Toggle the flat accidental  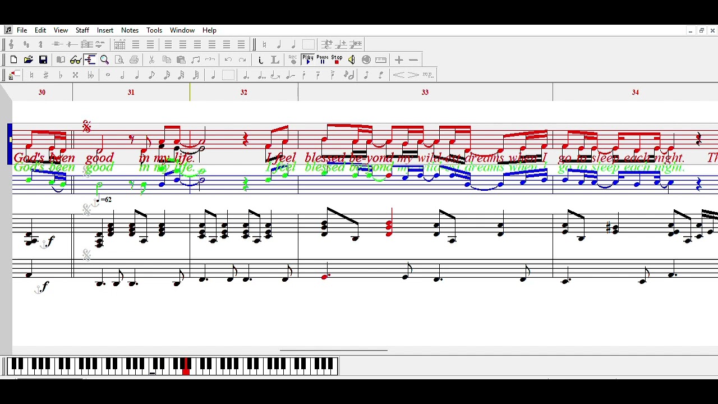click(61, 75)
